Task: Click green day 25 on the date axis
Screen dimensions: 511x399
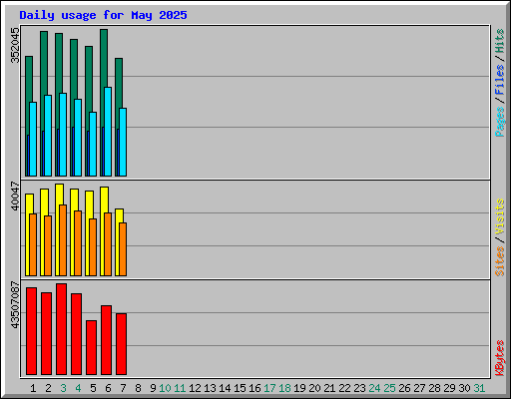Action: (389, 388)
